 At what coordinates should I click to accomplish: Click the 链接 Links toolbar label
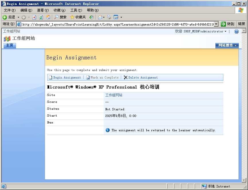[x=241, y=24]
